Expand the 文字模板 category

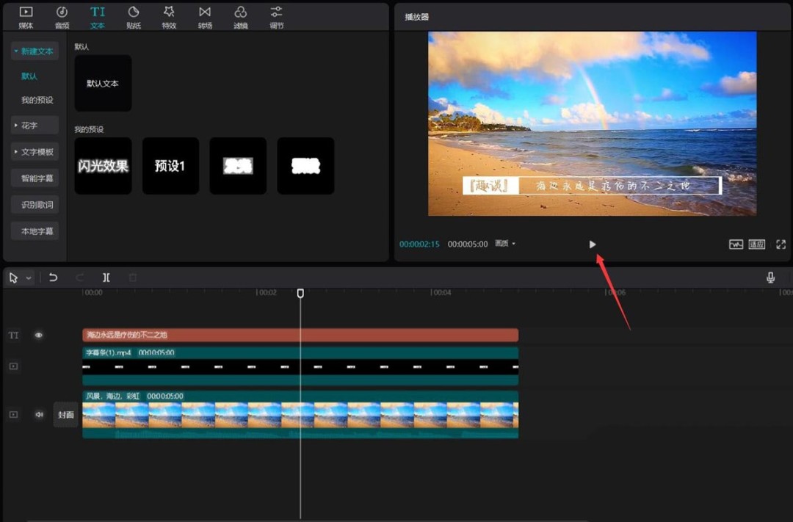[35, 152]
